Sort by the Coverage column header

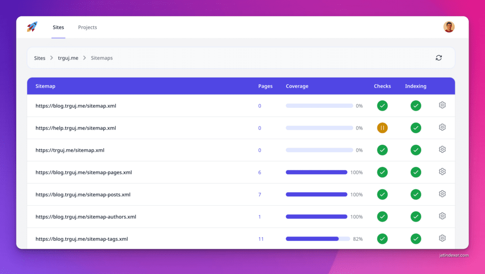(297, 86)
